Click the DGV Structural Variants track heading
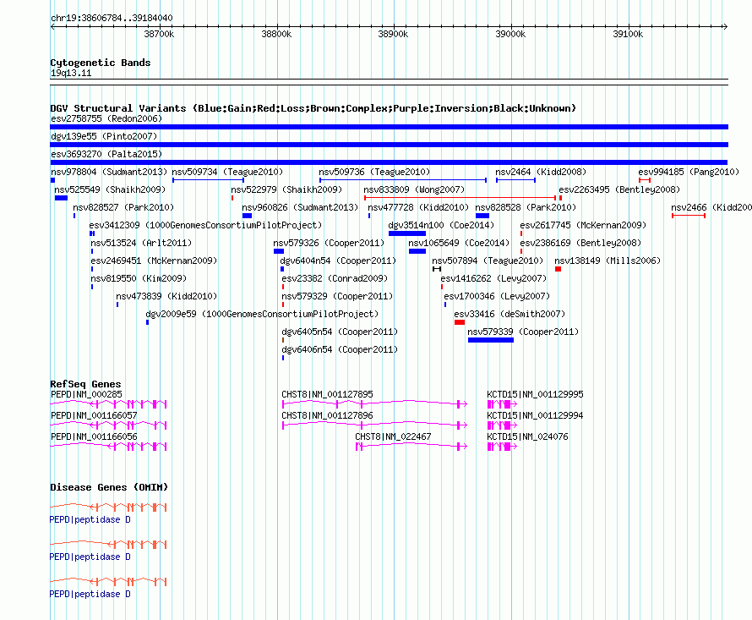Viewport: 752px width, 620px height. 313,108
